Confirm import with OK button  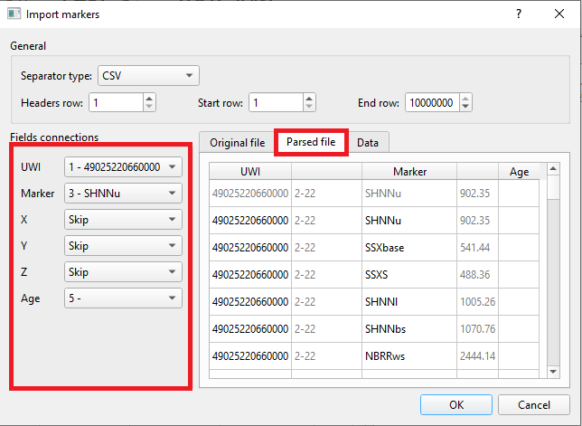pos(456,404)
